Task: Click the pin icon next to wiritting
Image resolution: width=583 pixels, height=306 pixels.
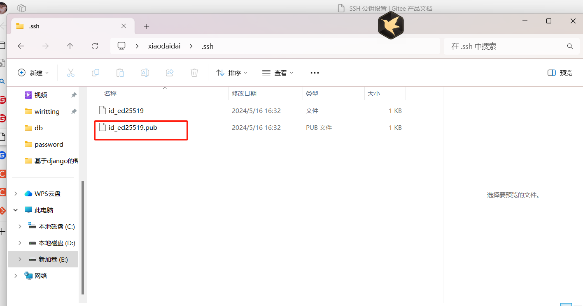Action: pos(74,111)
